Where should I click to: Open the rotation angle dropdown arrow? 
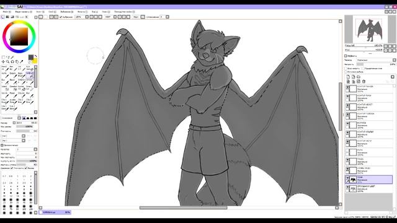pyautogui.click(x=115, y=17)
